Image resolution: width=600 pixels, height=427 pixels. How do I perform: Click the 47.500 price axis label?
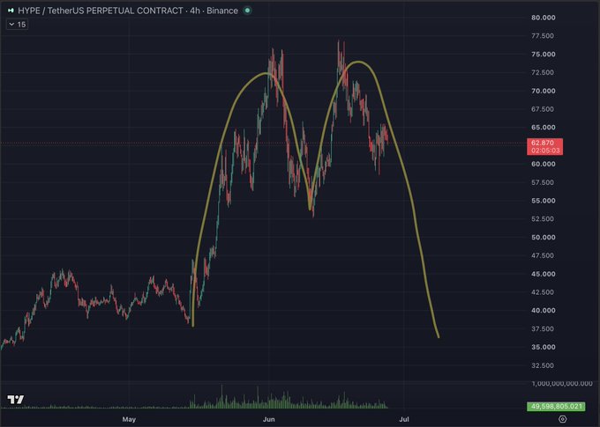click(543, 255)
